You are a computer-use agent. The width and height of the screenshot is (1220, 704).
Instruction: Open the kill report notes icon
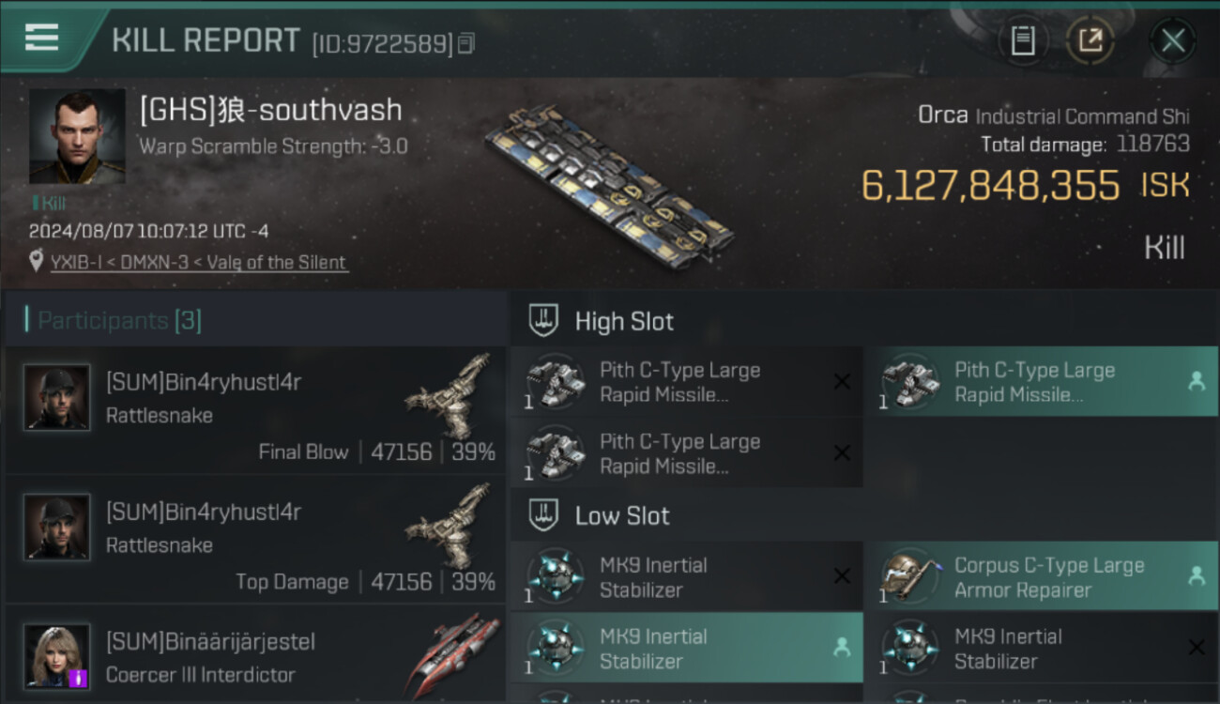coord(1023,40)
